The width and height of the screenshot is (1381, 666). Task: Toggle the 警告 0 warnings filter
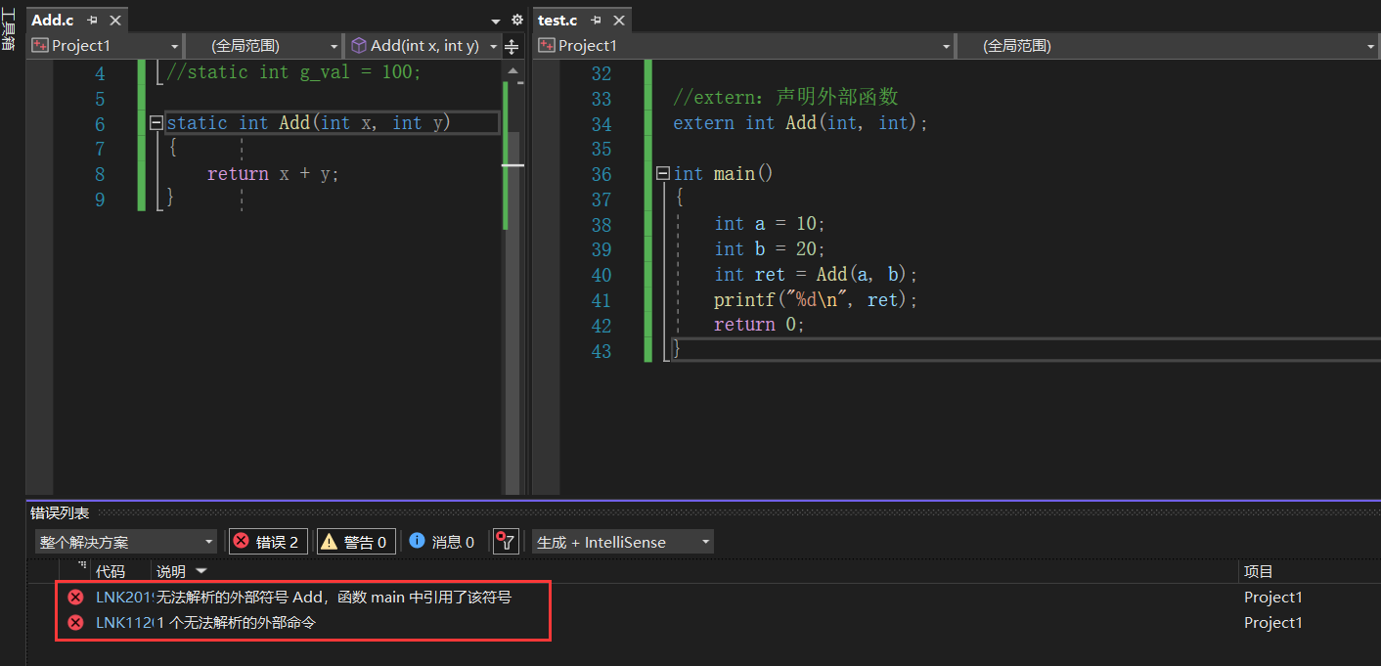tap(356, 542)
